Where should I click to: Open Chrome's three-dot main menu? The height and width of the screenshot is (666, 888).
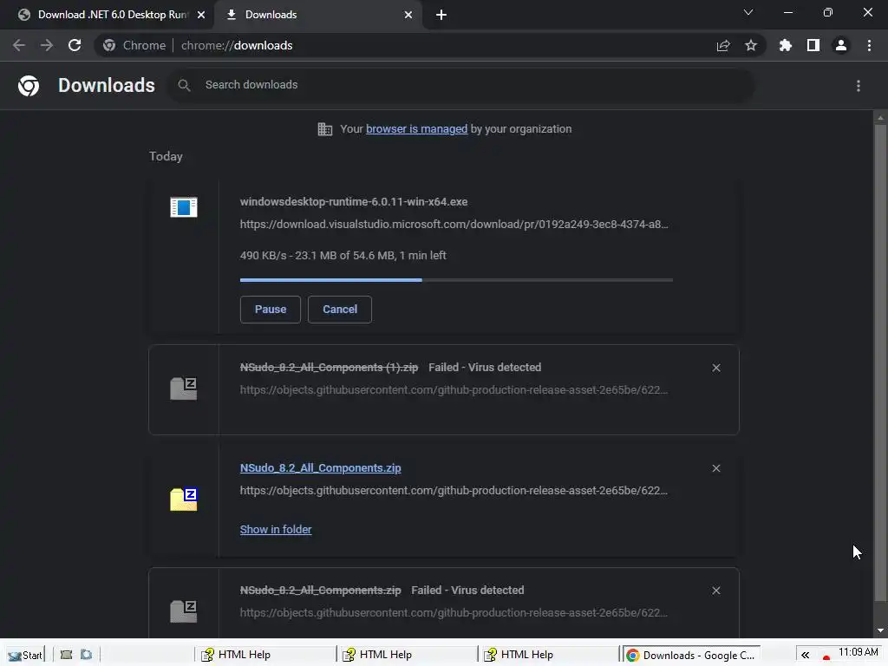pyautogui.click(x=869, y=45)
